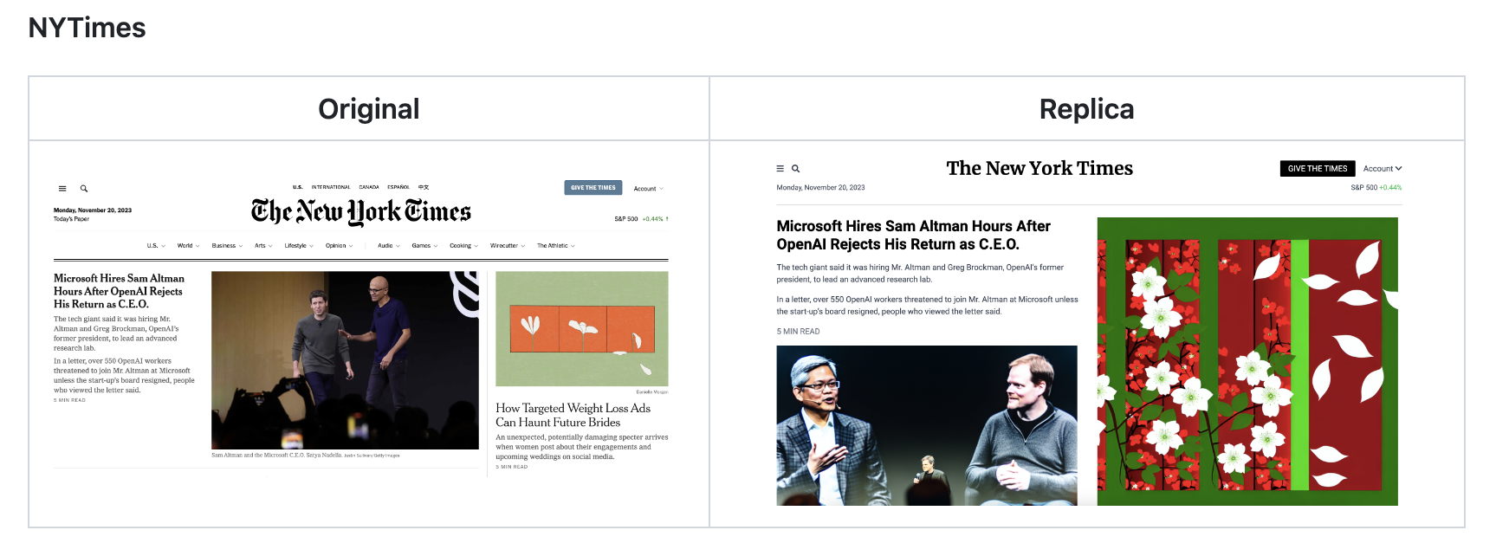Image resolution: width=1509 pixels, height=556 pixels.
Task: Click the Sam Altman and Nadella stage photo
Action: tap(345, 359)
